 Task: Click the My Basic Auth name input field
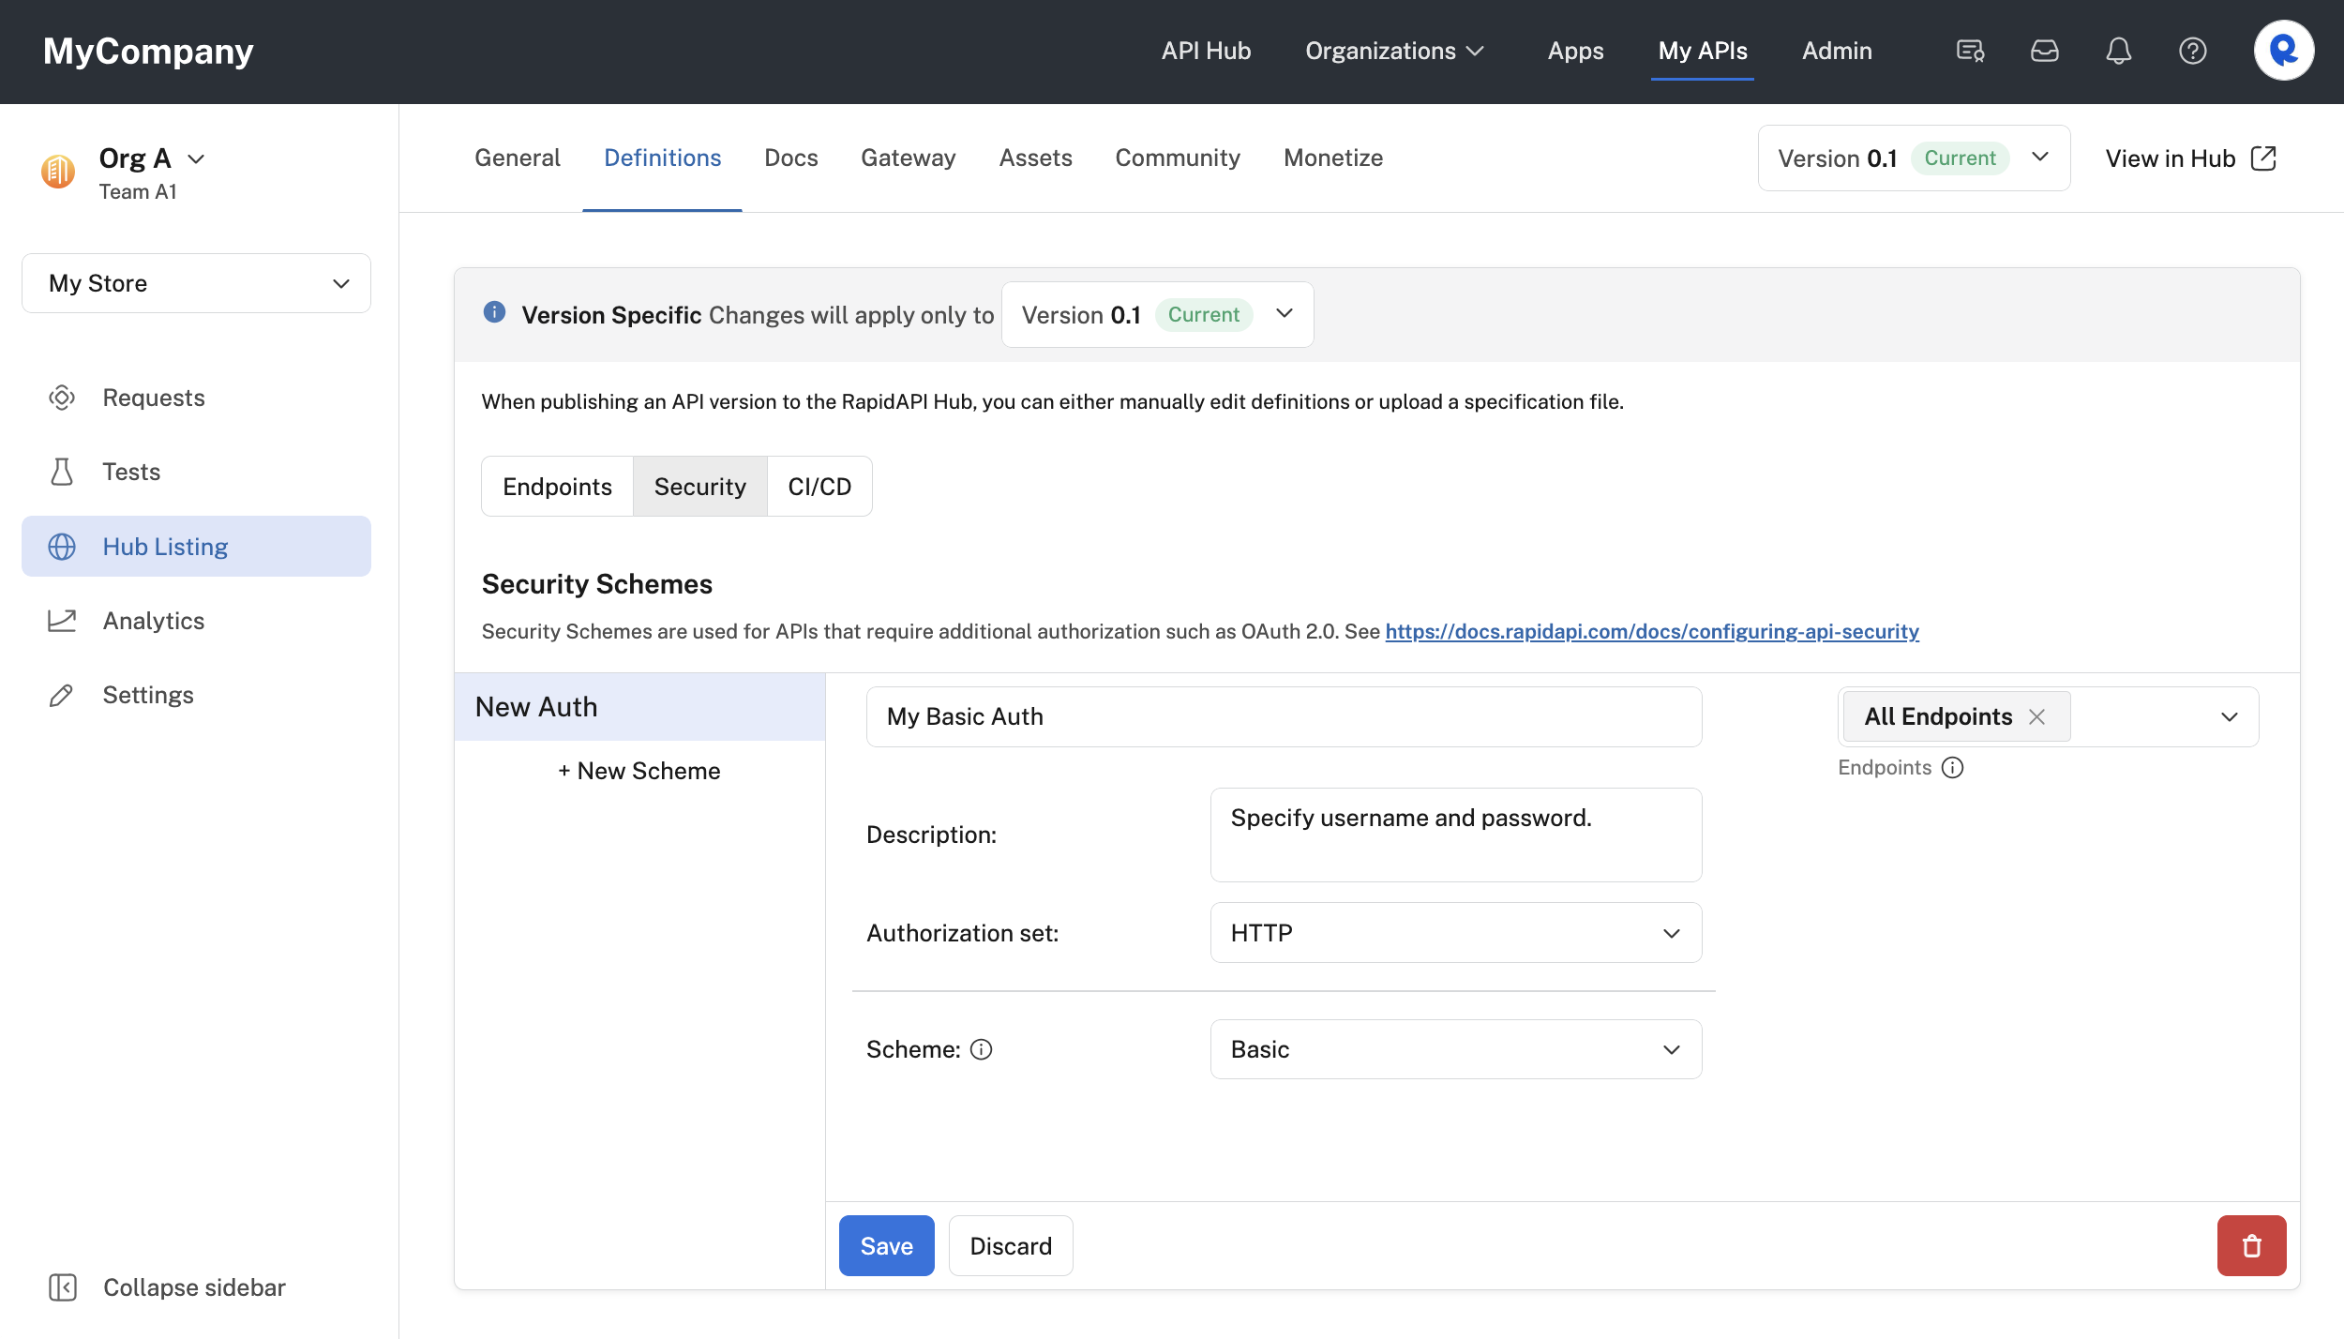pyautogui.click(x=1283, y=716)
